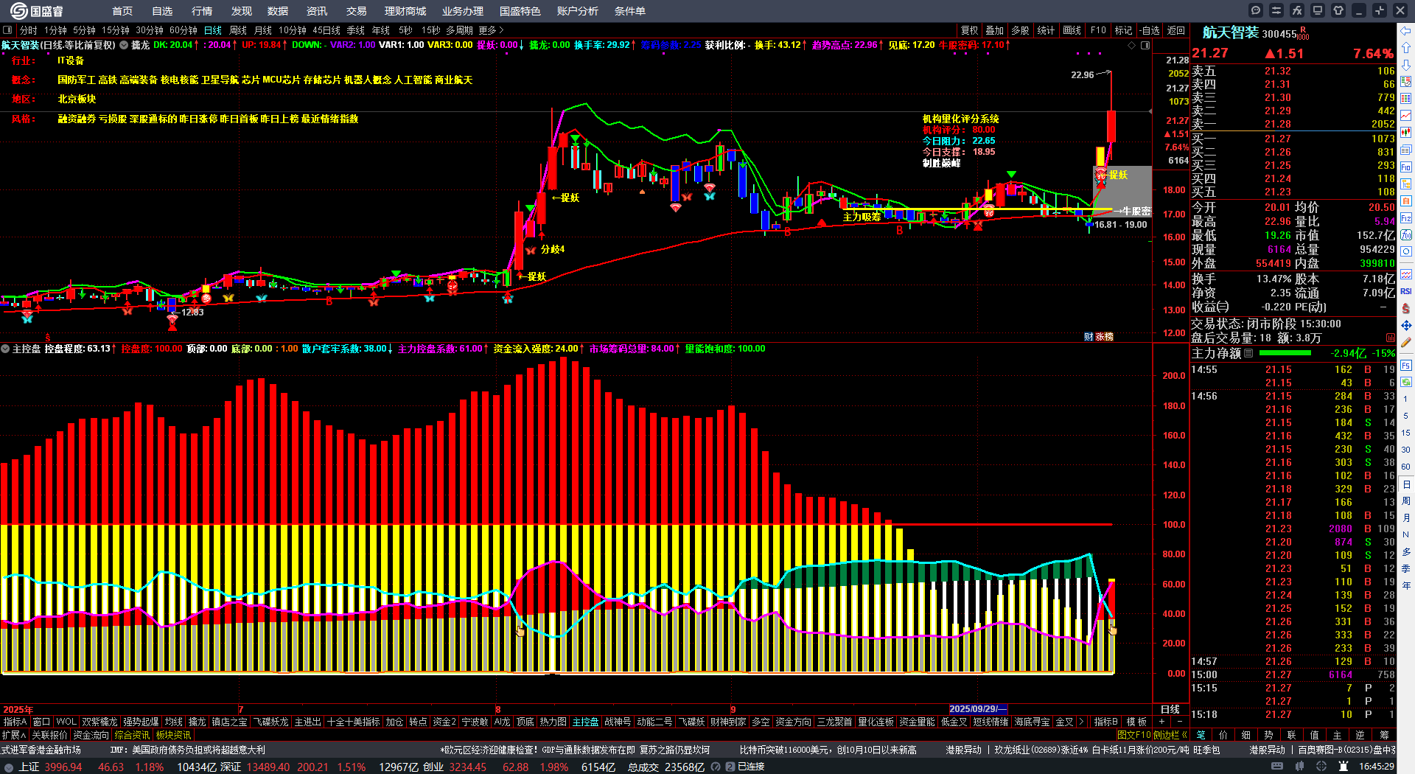Switch to 60分钟 period tab
This screenshot has height=774, width=1415.
[184, 30]
